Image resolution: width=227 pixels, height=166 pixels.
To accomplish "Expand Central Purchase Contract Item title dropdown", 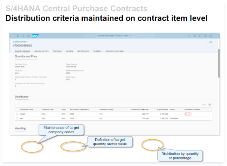I will coord(130,35).
